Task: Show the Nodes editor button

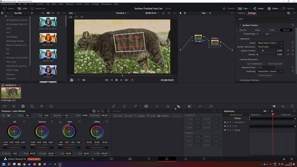Action: (258, 8)
